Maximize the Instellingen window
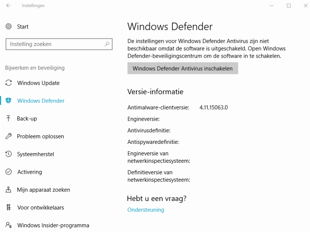The image size is (310, 232). pyautogui.click(x=289, y=6)
